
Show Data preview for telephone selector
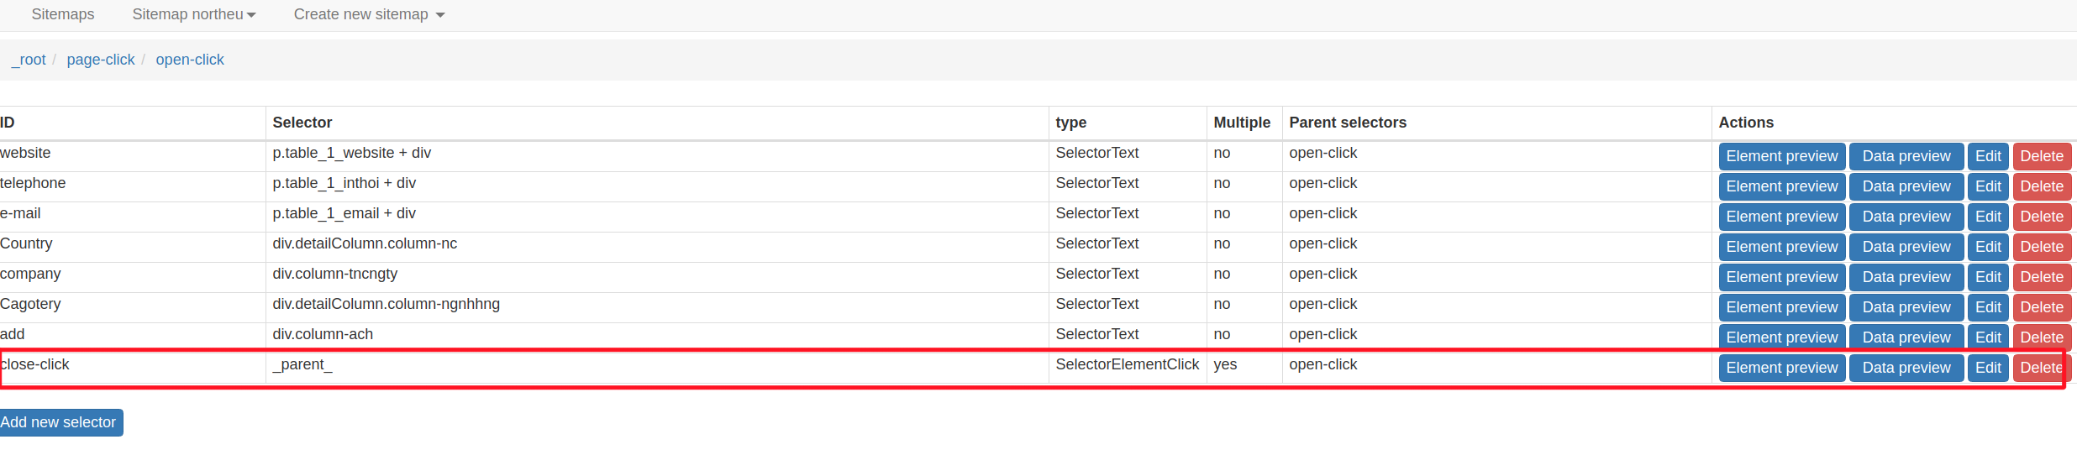[x=1906, y=186]
